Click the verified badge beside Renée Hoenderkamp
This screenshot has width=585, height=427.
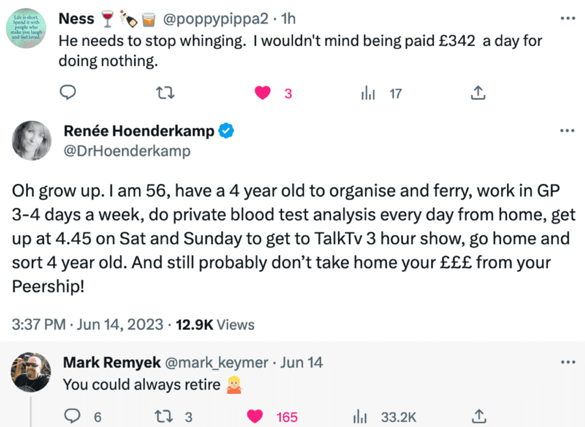coord(226,131)
